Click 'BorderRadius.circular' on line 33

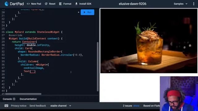click(x=57, y=55)
